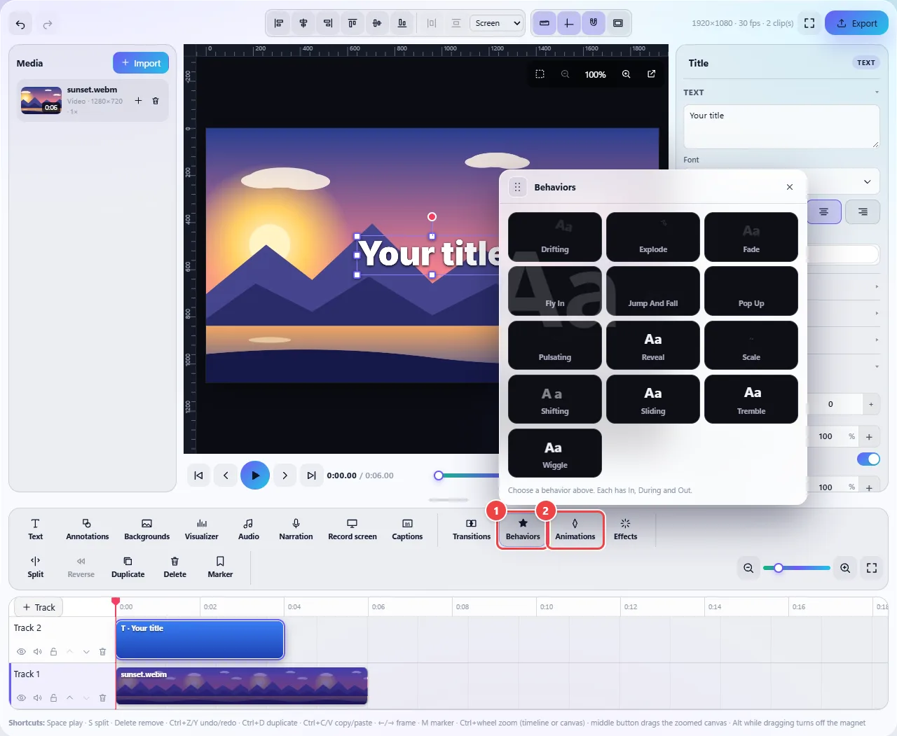Mute Track 2 speaker icon
This screenshot has width=897, height=736.
pos(37,652)
